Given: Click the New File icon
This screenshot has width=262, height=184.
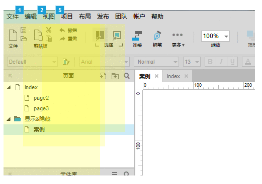Looking at the screenshot, I should (x=13, y=35).
